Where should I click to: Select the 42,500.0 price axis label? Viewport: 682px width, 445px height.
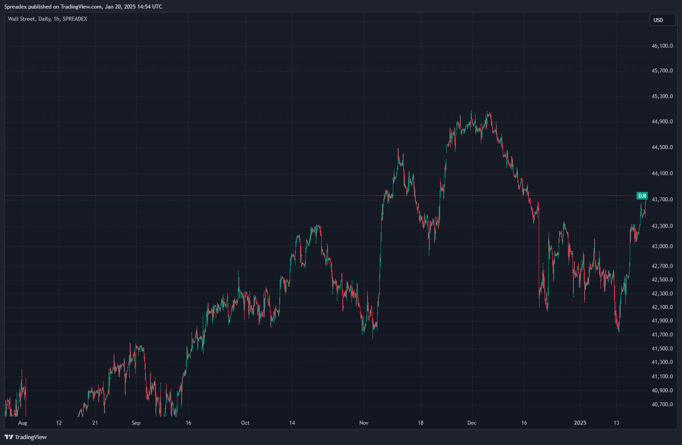point(662,280)
